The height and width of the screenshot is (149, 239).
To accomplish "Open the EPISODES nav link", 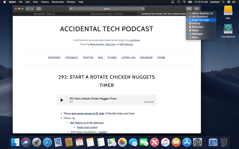I will [54, 58].
